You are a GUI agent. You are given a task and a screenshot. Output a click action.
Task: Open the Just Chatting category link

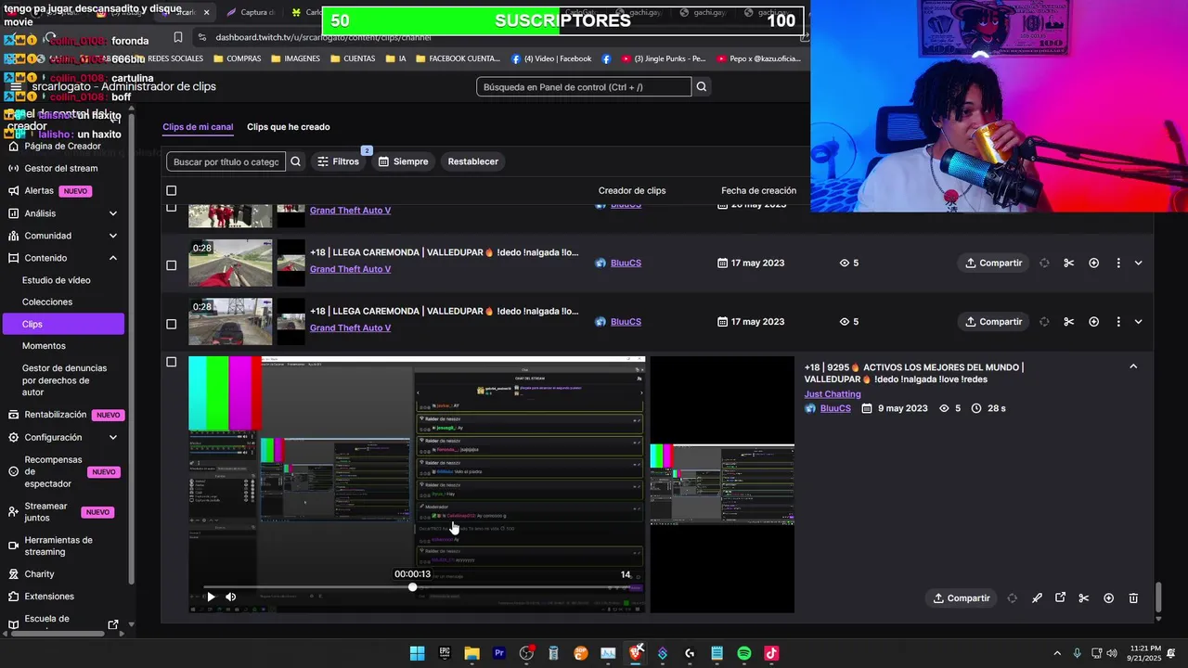coord(833,394)
